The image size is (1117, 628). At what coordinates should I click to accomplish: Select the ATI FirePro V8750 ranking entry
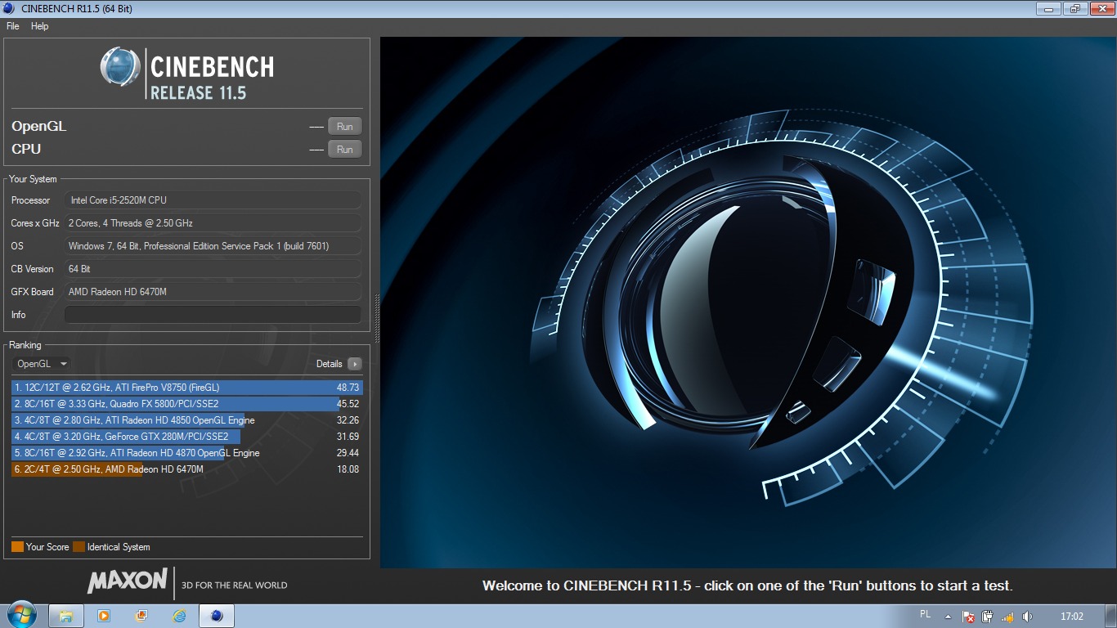186,388
